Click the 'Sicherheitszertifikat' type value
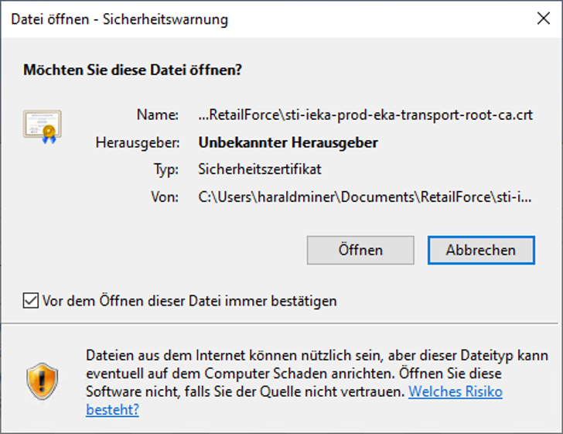The height and width of the screenshot is (434, 563). pyautogui.click(x=260, y=169)
